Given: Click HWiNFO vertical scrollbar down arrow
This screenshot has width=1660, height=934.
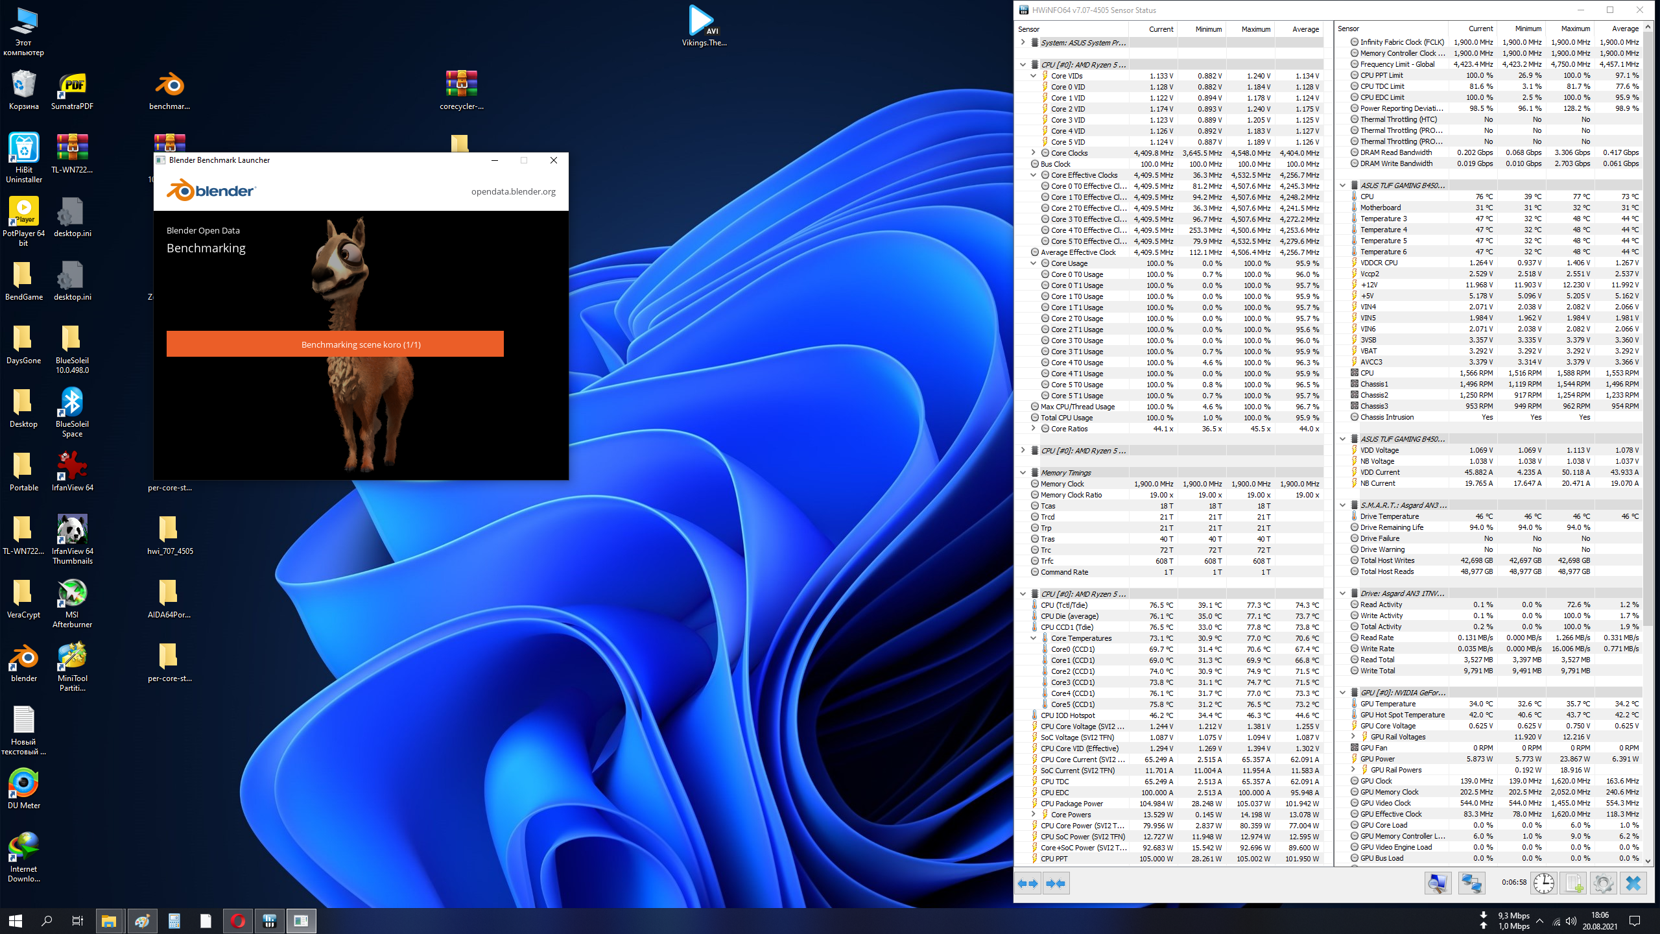Looking at the screenshot, I should 1648,861.
